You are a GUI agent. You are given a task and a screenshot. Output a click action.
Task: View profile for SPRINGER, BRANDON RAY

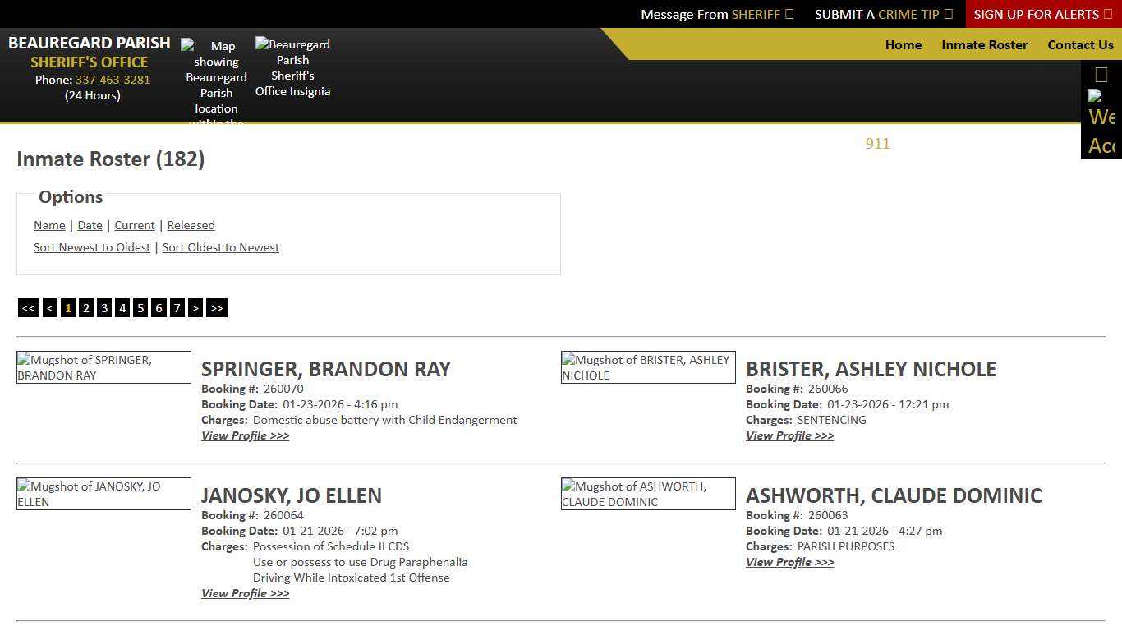[x=245, y=435]
